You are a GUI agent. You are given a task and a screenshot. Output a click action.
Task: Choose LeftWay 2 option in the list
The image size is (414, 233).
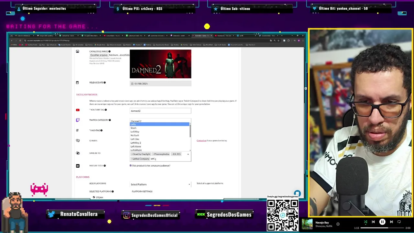coord(159,143)
